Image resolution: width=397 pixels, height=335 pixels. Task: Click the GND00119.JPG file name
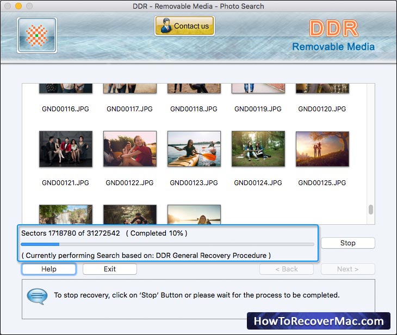(258, 109)
